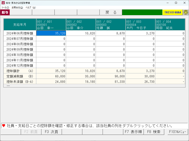Select the 2024年09月控除額 row label
This screenshot has height=141, width=189.
pos(20,49)
